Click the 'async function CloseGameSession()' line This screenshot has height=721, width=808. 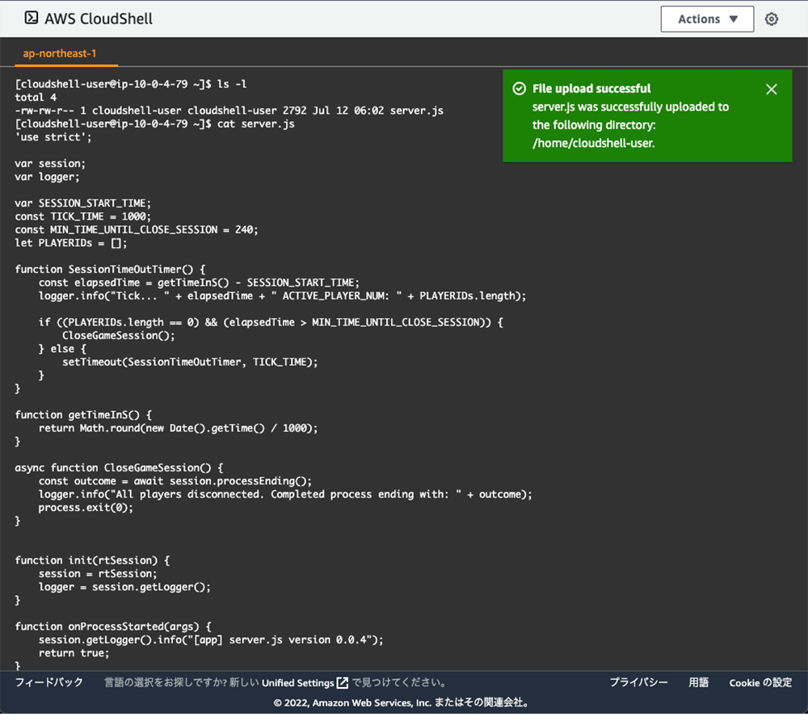click(119, 467)
